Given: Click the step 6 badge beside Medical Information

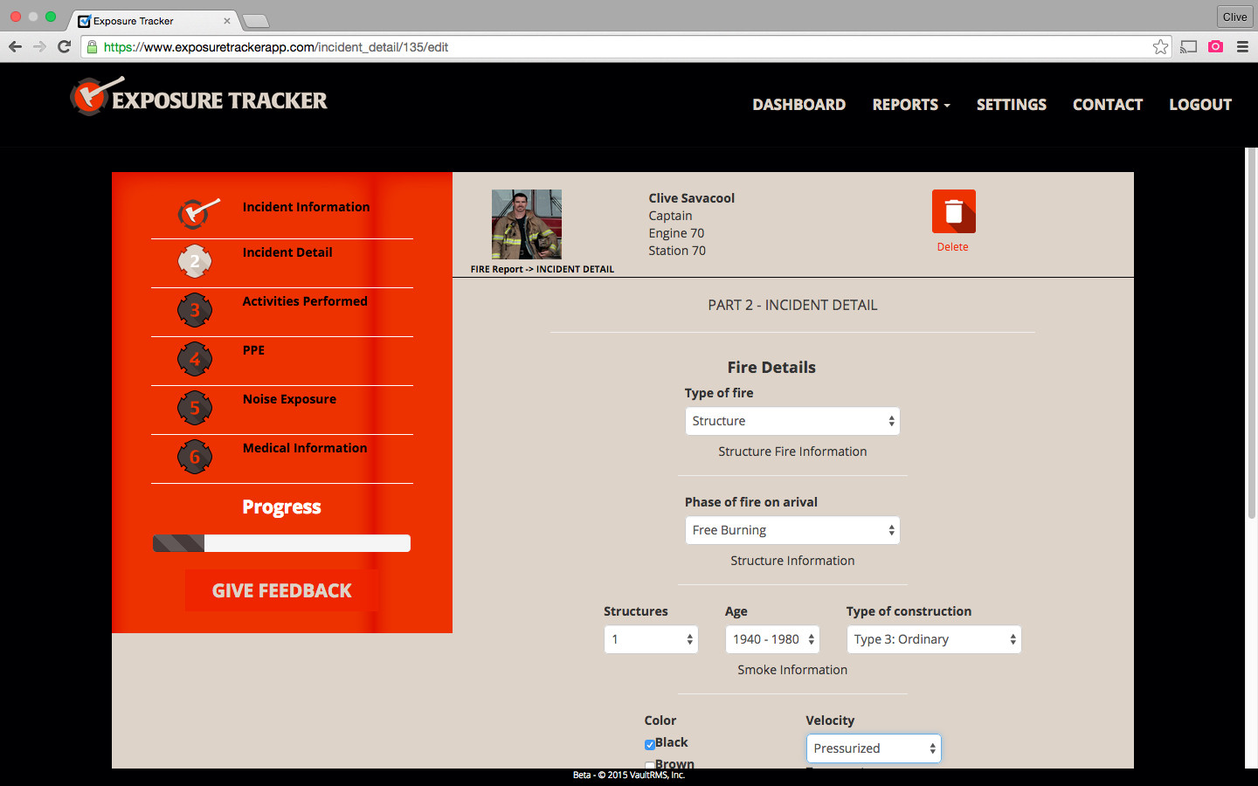Looking at the screenshot, I should click(x=195, y=457).
